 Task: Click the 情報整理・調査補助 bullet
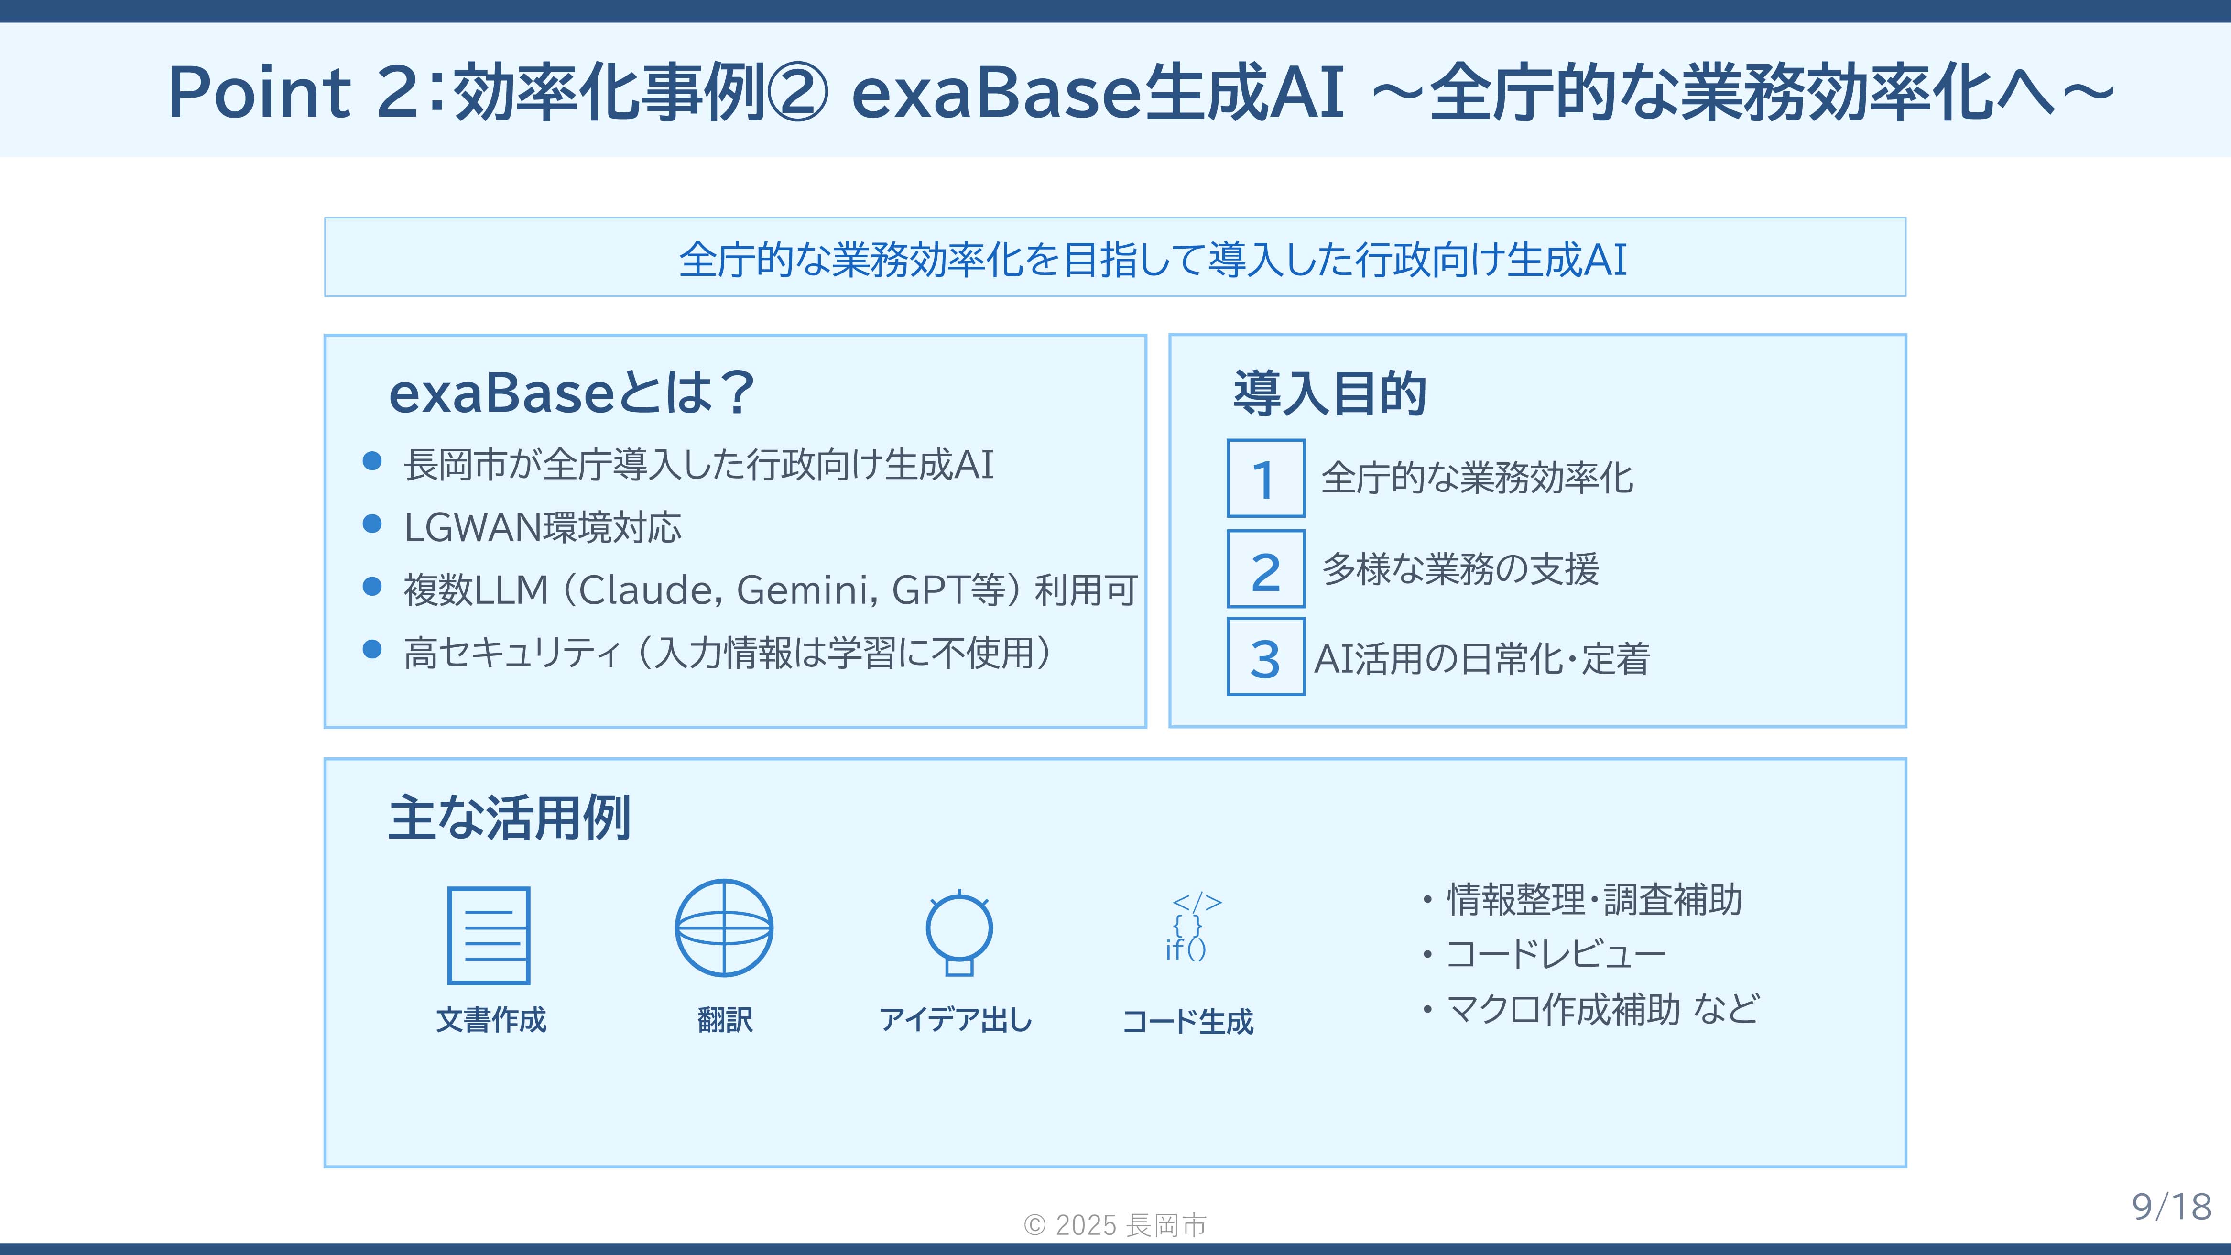point(1594,900)
